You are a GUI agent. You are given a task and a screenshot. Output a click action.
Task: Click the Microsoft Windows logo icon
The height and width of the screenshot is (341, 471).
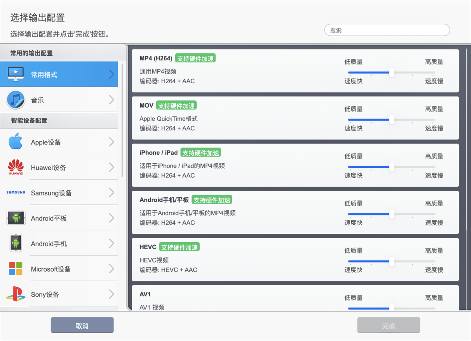[16, 269]
